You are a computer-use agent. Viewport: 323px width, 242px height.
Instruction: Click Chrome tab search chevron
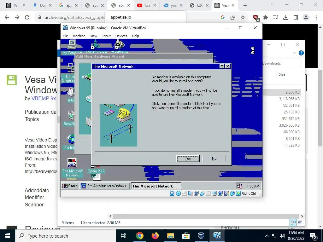(272, 4)
